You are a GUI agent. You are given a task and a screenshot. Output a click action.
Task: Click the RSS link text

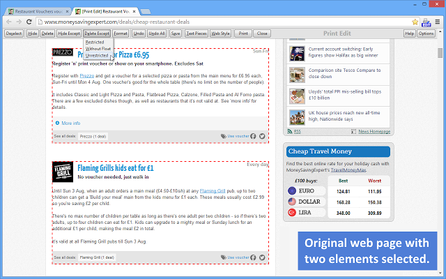coord(298,131)
